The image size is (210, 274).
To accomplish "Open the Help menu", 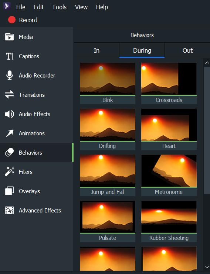I will (x=102, y=7).
